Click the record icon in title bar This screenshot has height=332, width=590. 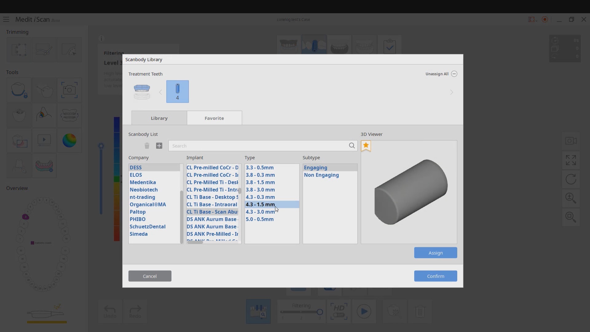(x=545, y=19)
